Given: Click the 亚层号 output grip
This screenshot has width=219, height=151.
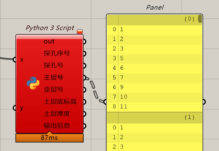Looking at the screenshot, I should tap(84, 90).
